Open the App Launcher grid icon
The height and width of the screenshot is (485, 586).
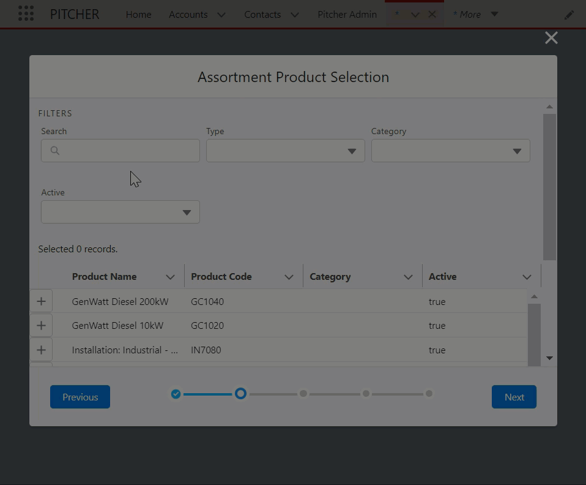(x=26, y=14)
